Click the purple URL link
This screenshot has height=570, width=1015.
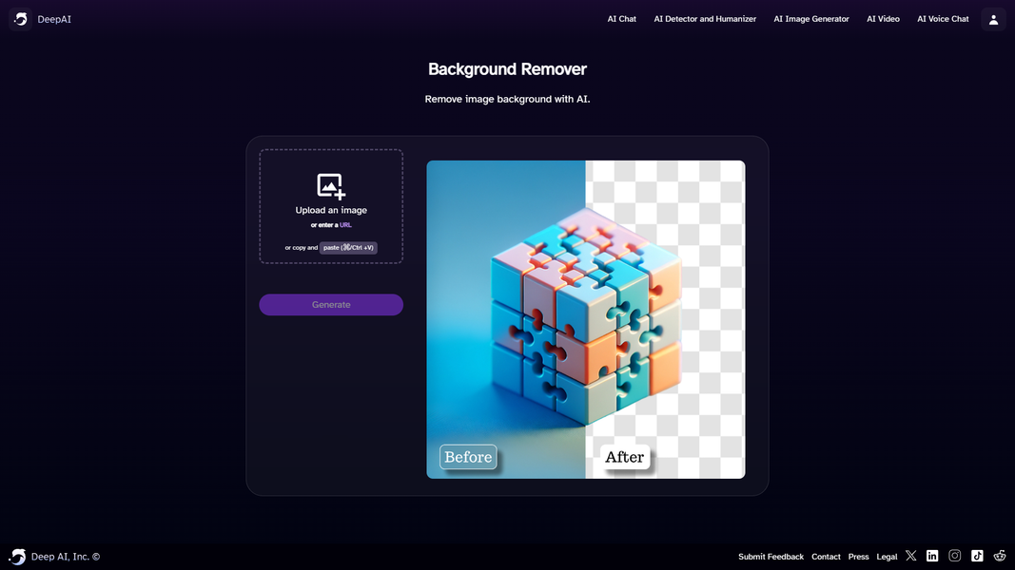coord(345,225)
